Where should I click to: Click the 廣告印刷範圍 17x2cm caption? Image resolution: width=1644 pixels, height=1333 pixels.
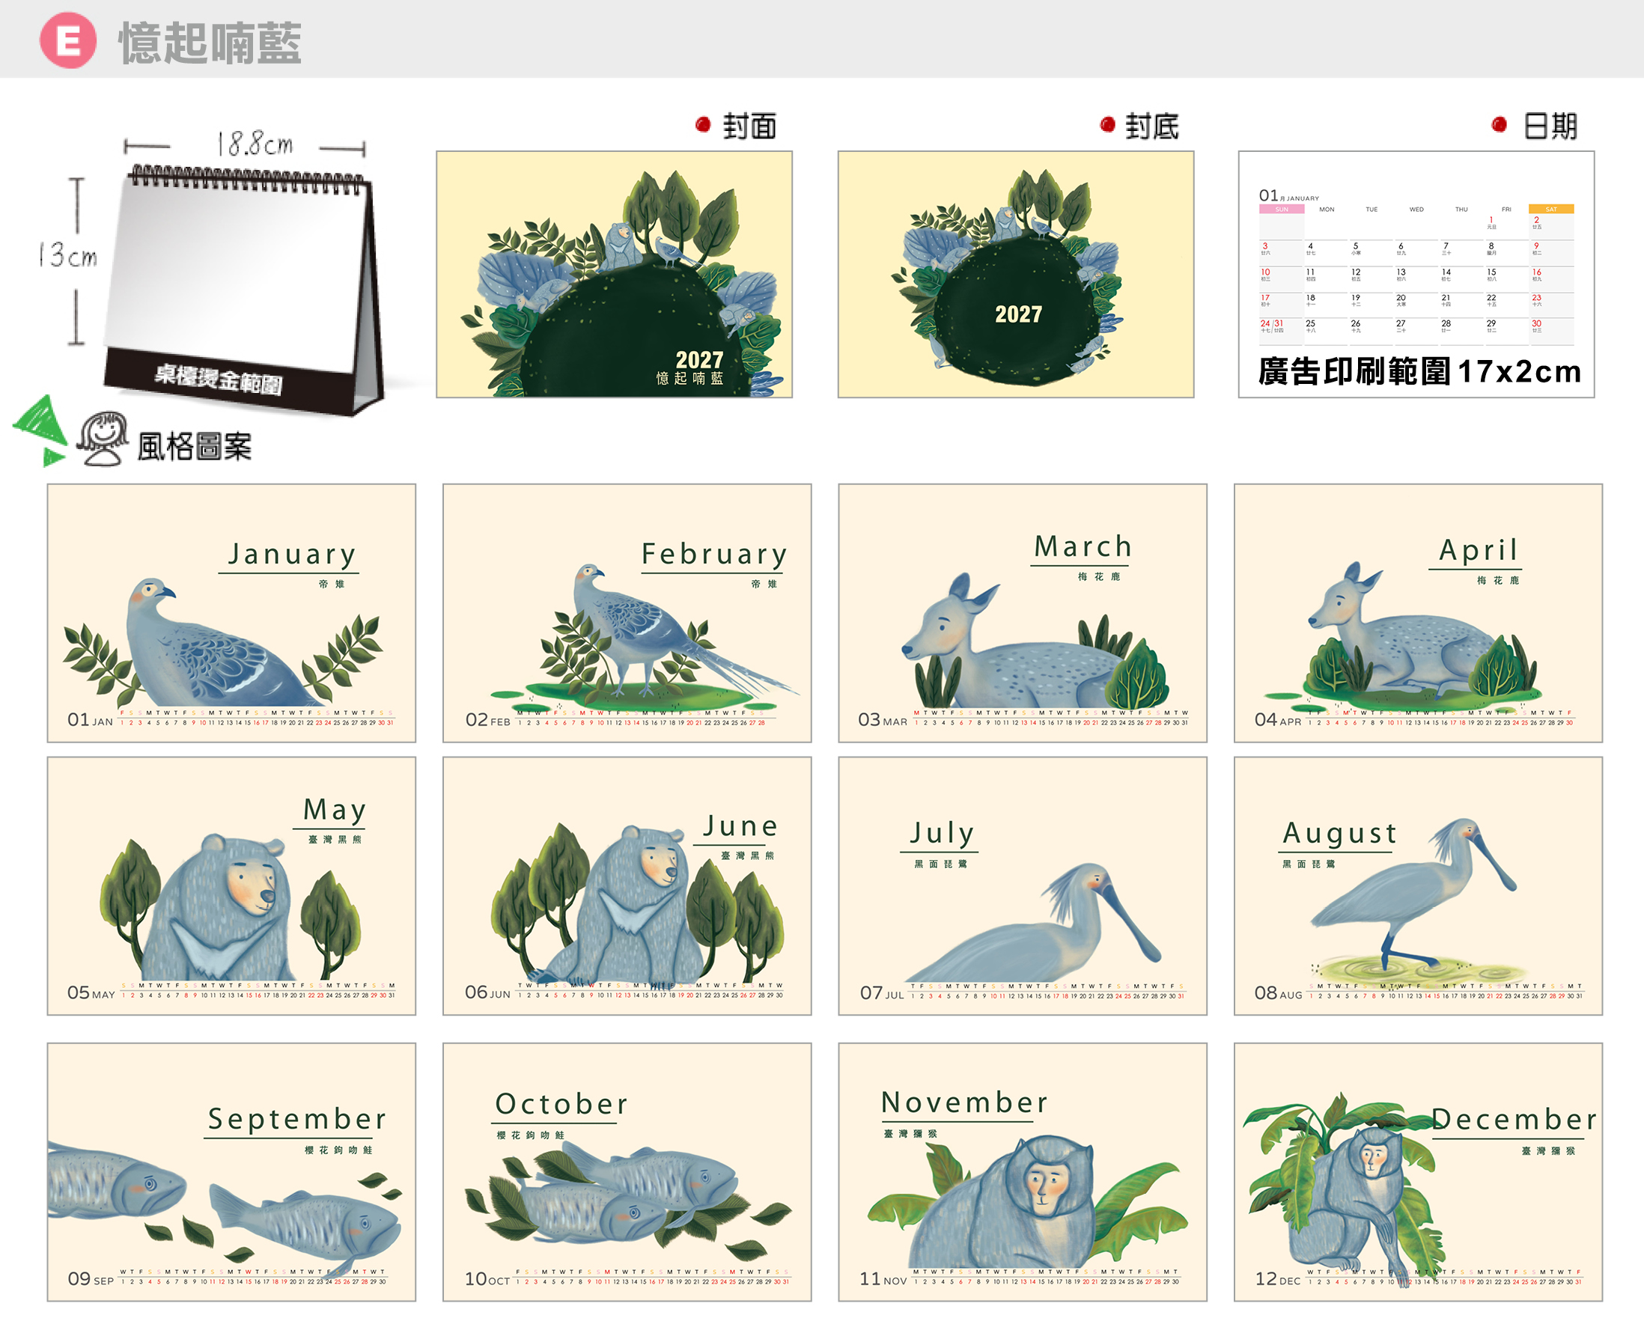(x=1419, y=372)
